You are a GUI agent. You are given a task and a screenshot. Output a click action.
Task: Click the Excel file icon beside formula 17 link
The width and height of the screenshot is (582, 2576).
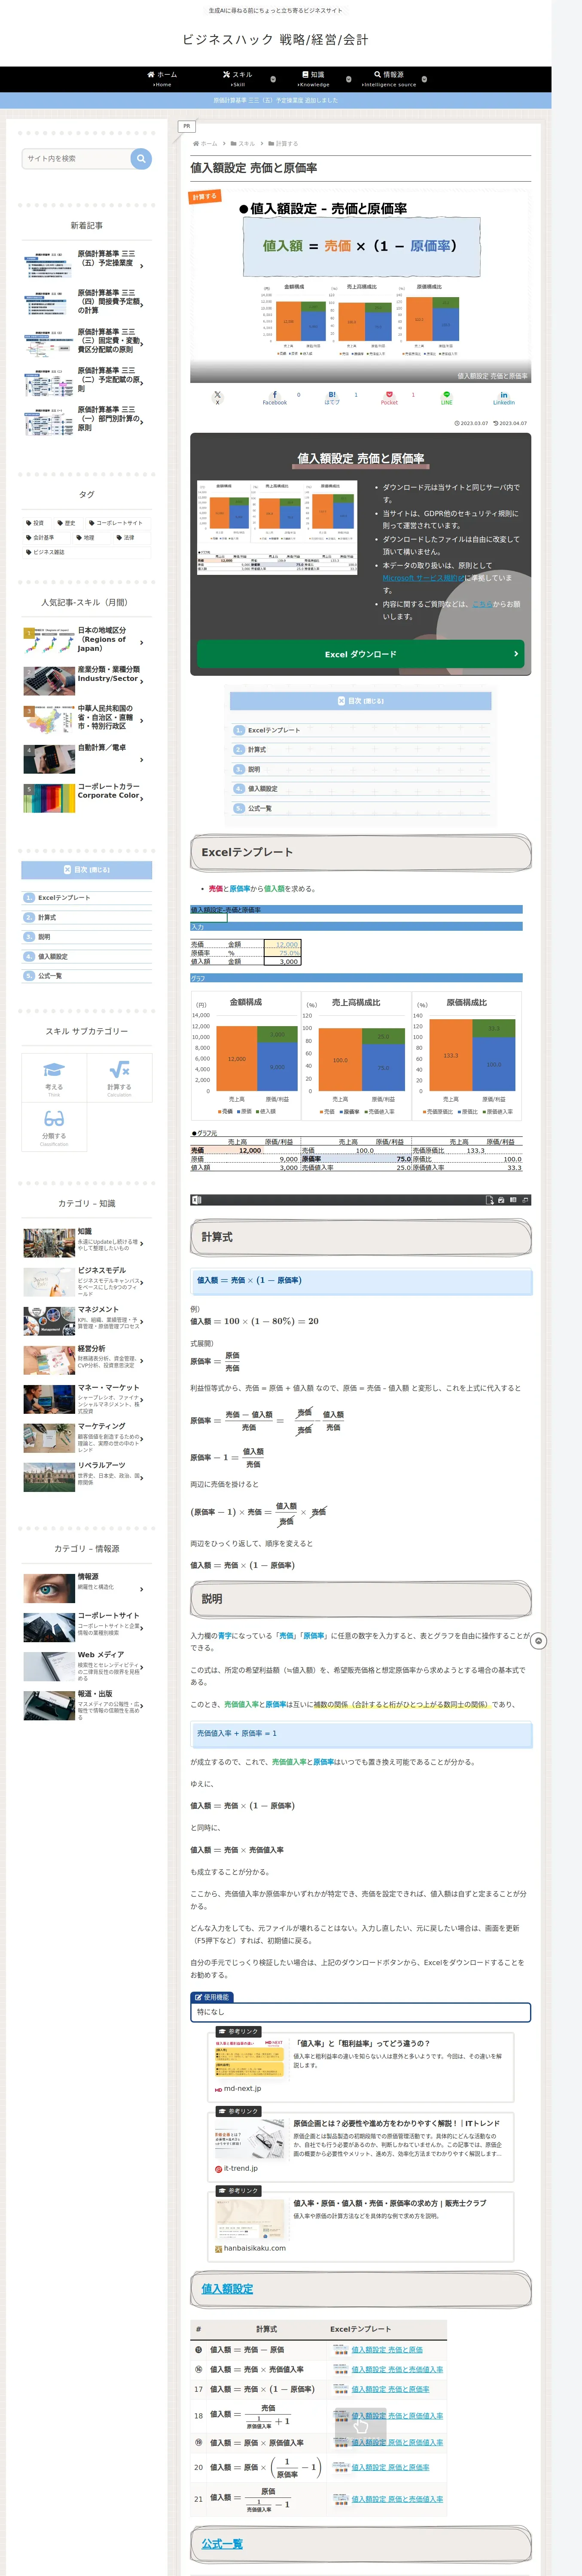click(342, 2388)
